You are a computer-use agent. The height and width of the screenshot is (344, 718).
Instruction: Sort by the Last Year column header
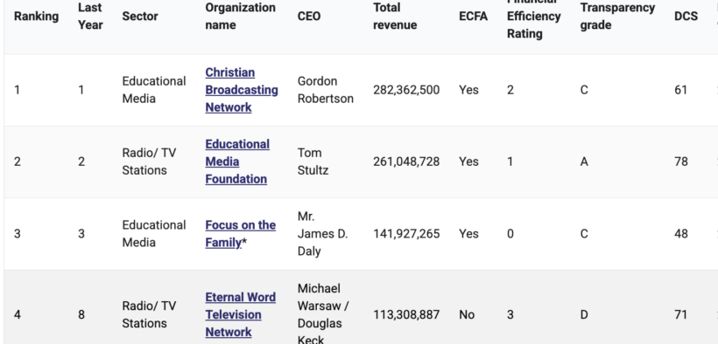pos(90,16)
